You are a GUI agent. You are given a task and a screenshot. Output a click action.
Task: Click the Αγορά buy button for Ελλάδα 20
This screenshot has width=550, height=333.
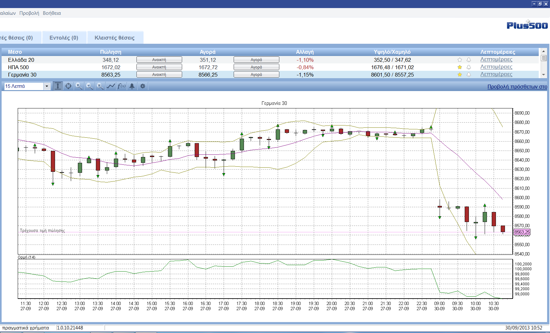coord(256,60)
